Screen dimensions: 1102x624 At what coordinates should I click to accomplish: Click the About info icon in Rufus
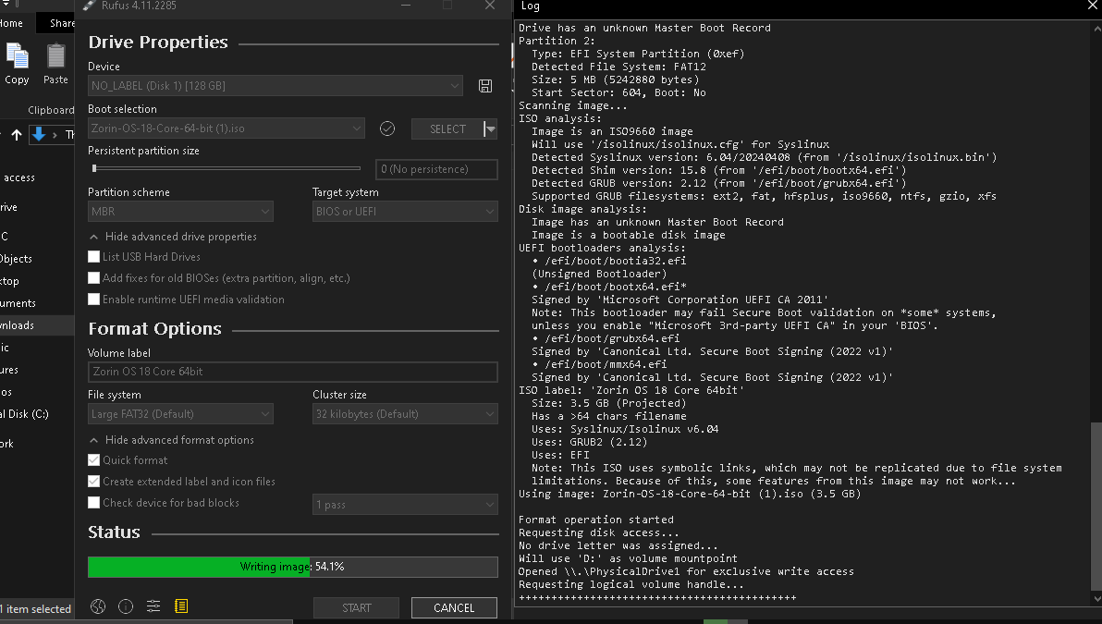[126, 606]
